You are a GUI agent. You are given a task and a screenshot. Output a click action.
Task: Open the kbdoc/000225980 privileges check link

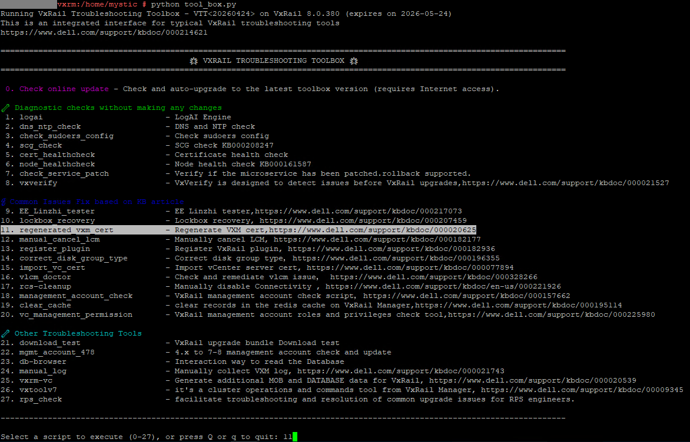552,314
